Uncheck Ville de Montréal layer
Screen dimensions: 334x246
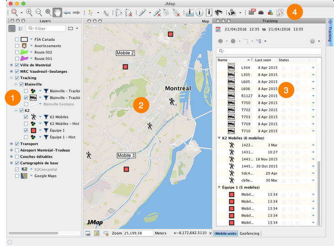pyautogui.click(x=17, y=65)
